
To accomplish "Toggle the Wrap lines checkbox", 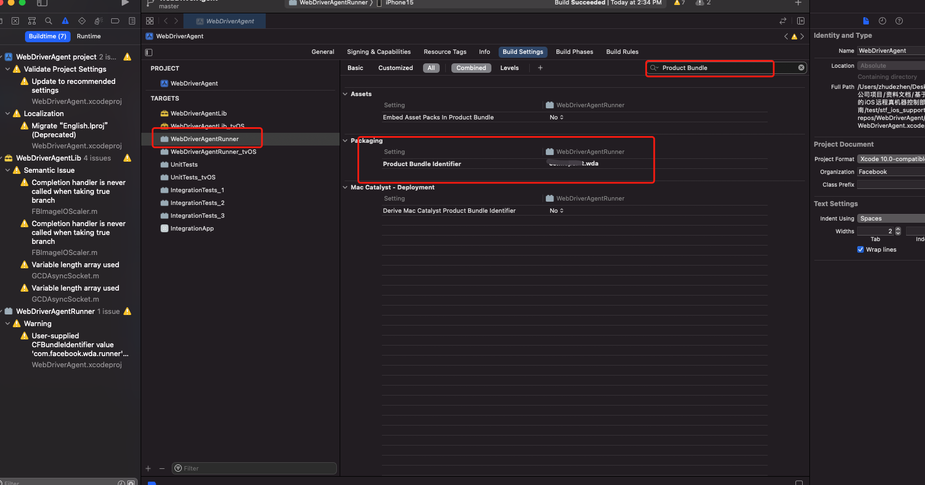I will [861, 249].
